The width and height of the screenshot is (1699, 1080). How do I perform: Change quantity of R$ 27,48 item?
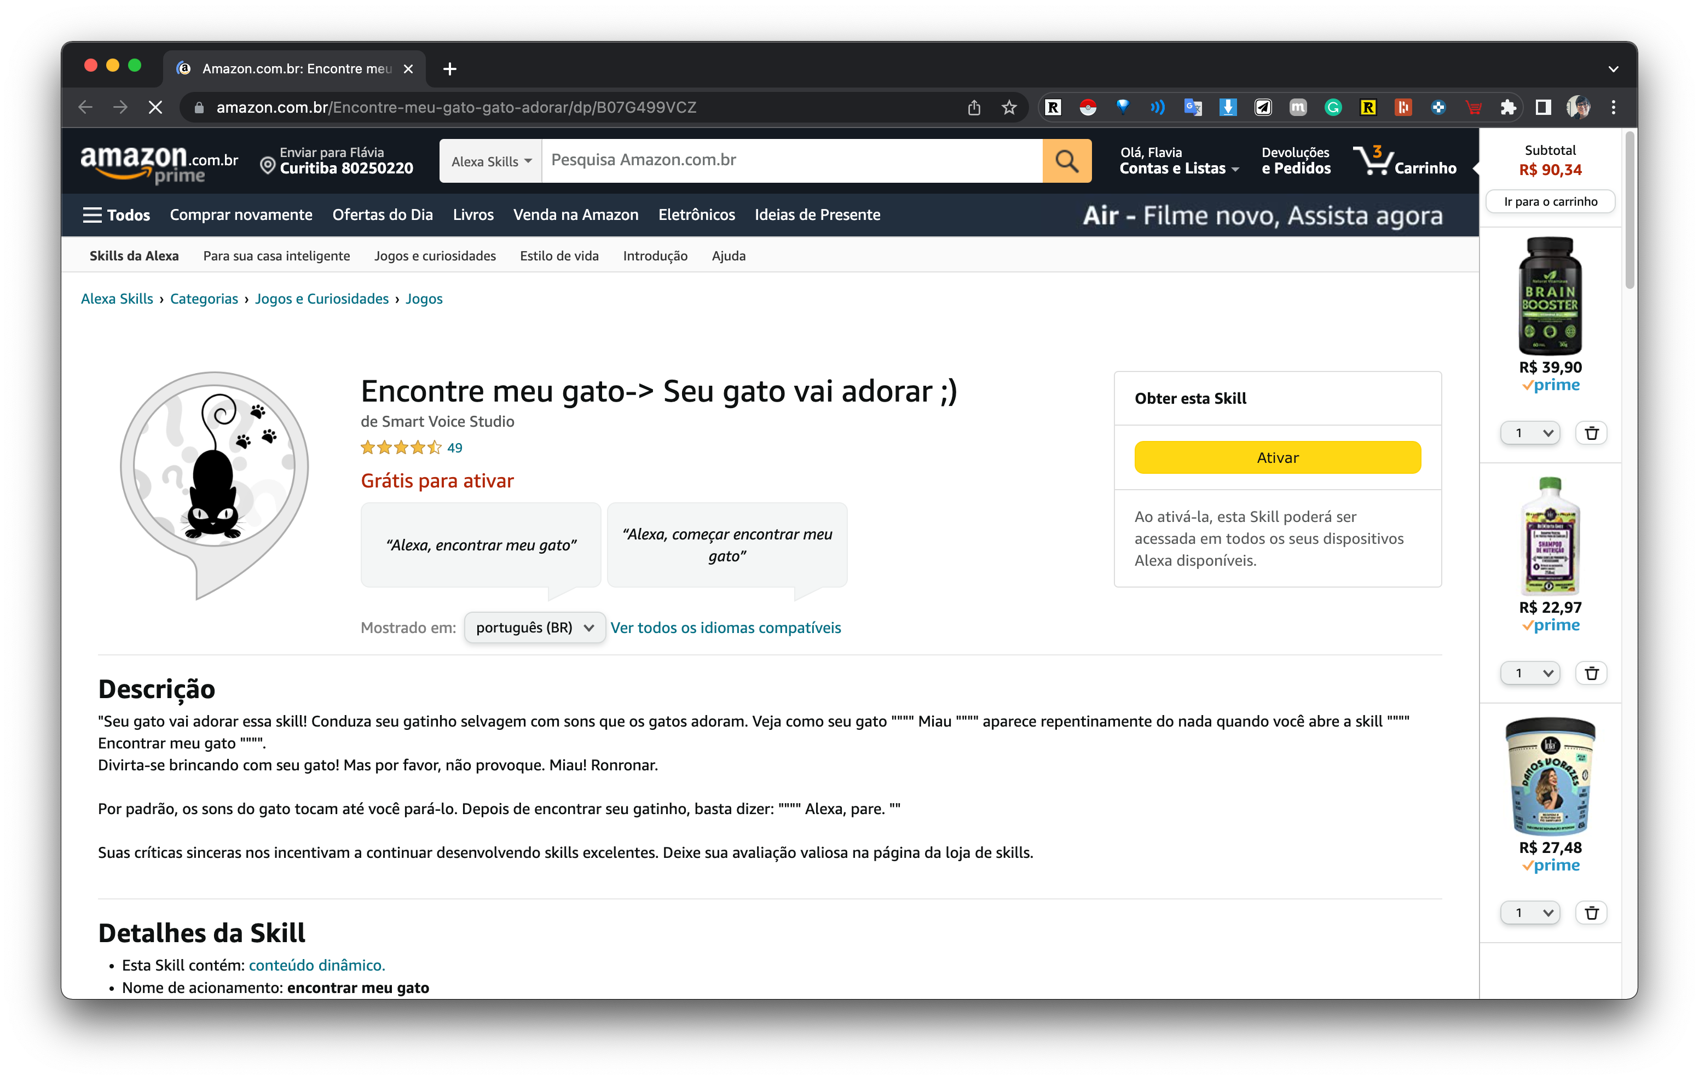tap(1530, 913)
